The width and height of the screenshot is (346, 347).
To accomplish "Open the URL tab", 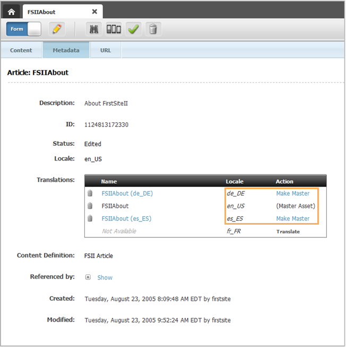I will (x=106, y=50).
